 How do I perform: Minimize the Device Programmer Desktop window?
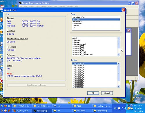(129, 3)
